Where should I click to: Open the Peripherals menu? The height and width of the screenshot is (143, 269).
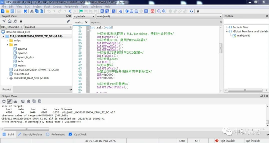(71, 7)
